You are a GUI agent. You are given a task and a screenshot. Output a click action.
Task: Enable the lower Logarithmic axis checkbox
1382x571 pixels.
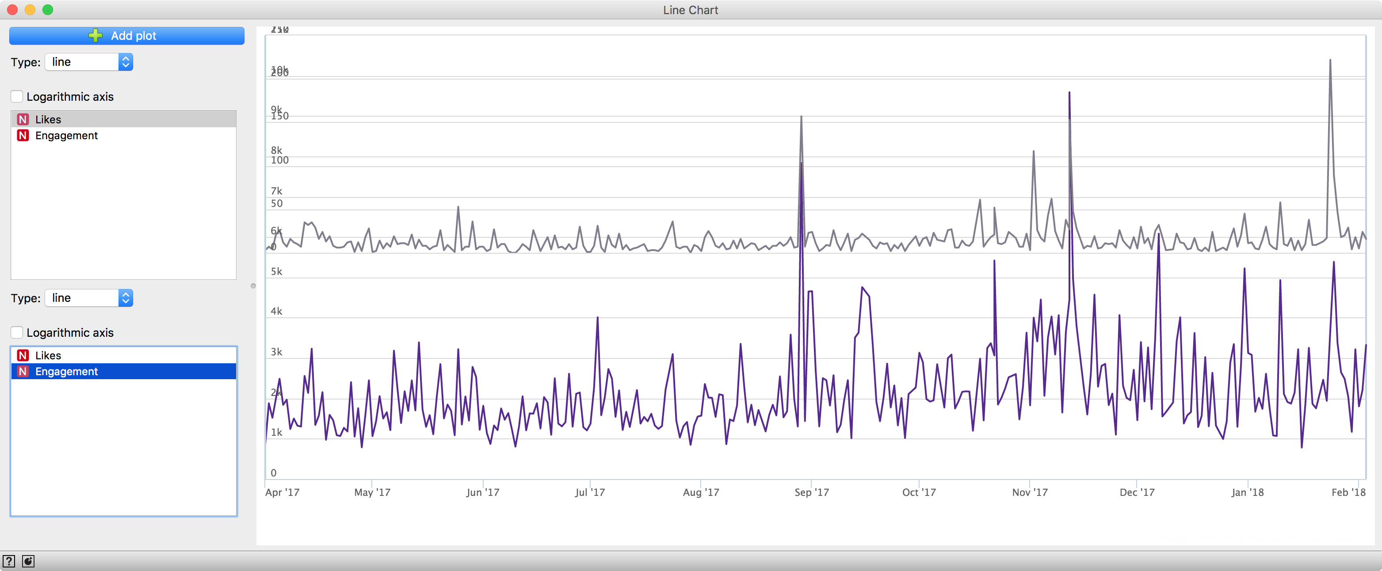coord(17,332)
